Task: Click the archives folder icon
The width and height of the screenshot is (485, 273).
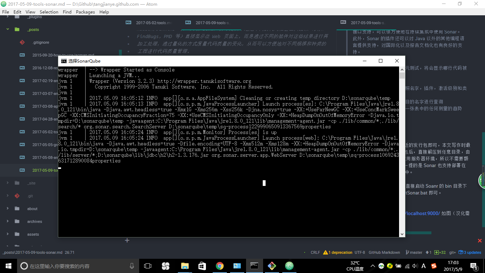Action: [17, 221]
